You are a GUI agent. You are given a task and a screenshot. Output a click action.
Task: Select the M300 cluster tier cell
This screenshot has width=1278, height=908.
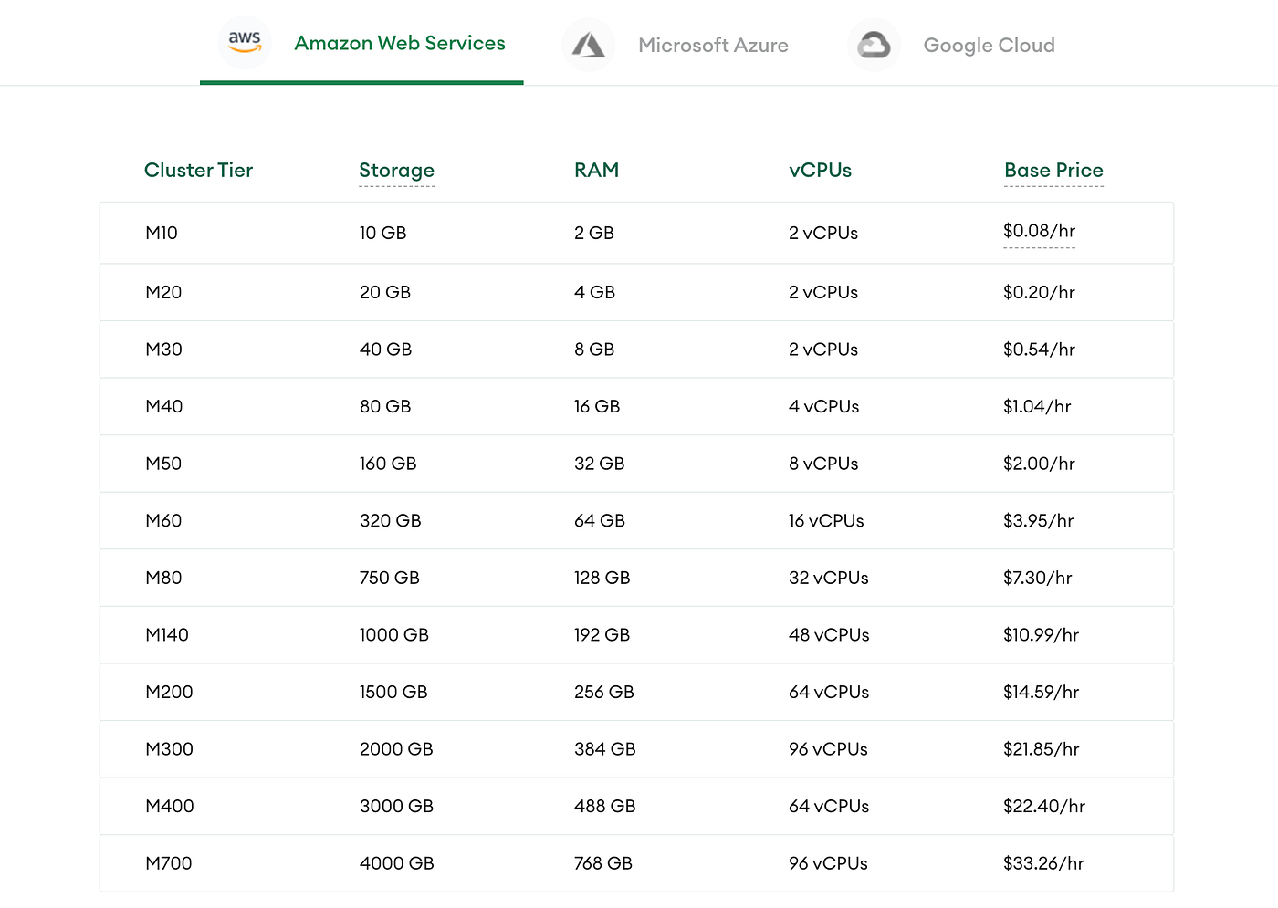[x=169, y=749]
